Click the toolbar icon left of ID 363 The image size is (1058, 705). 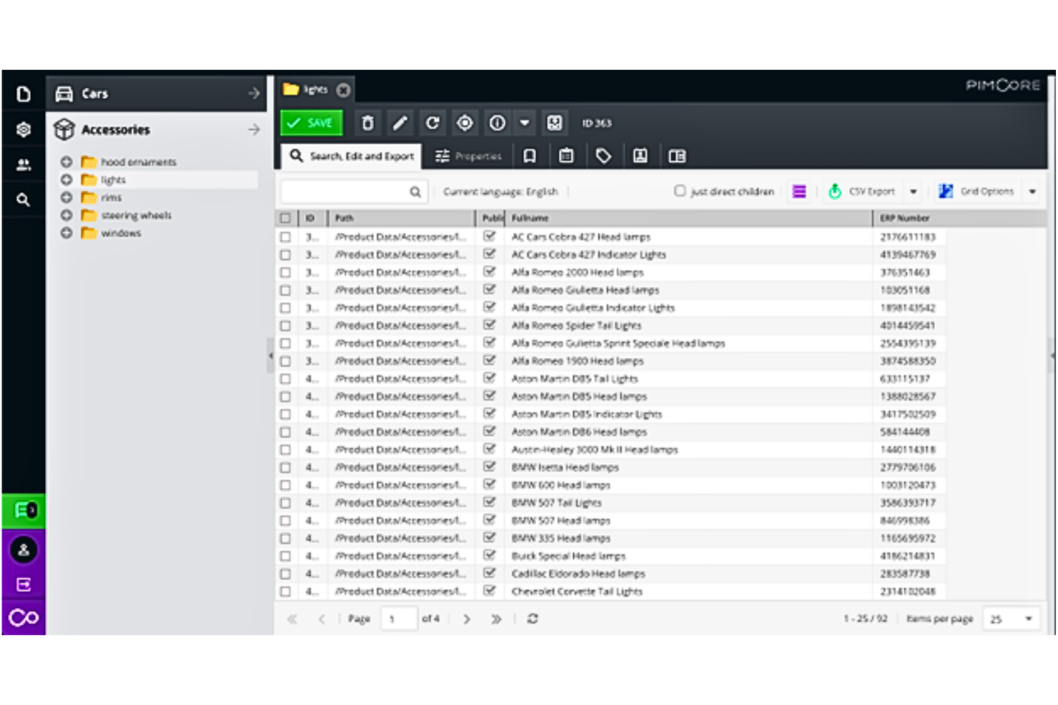tap(554, 123)
